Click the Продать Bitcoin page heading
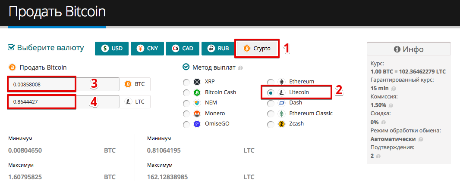 coord(57,12)
